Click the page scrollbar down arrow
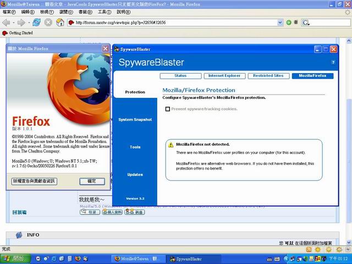 click(x=349, y=242)
